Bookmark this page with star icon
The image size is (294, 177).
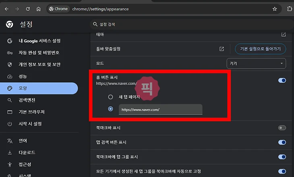point(275,9)
